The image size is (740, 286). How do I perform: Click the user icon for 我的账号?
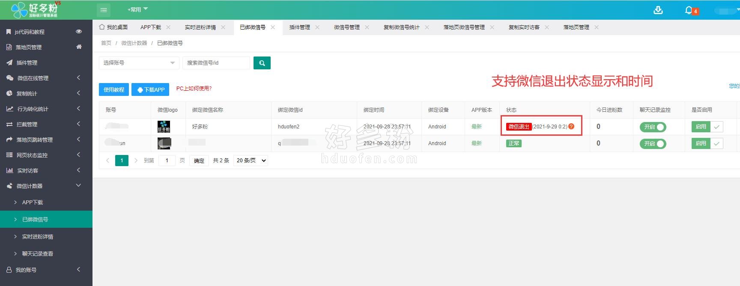coord(9,270)
